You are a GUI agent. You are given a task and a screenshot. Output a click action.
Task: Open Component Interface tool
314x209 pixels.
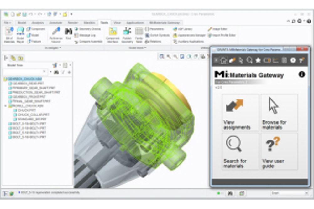click(113, 35)
